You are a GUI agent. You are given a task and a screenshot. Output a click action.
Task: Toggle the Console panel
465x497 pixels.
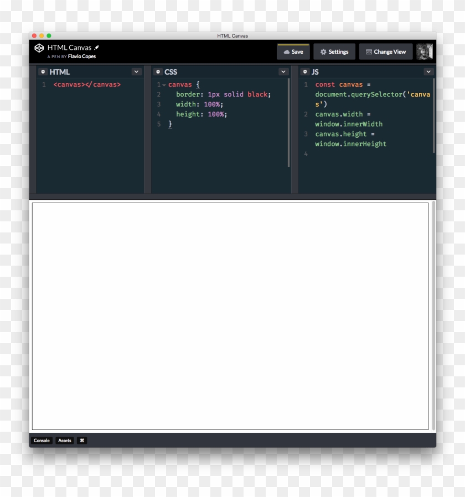[42, 441]
